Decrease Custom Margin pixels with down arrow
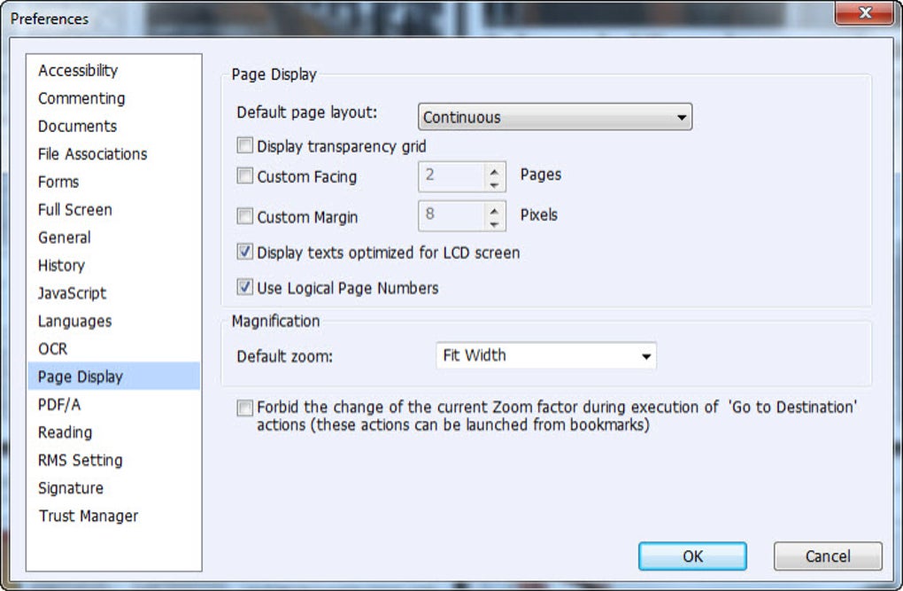 [x=494, y=223]
